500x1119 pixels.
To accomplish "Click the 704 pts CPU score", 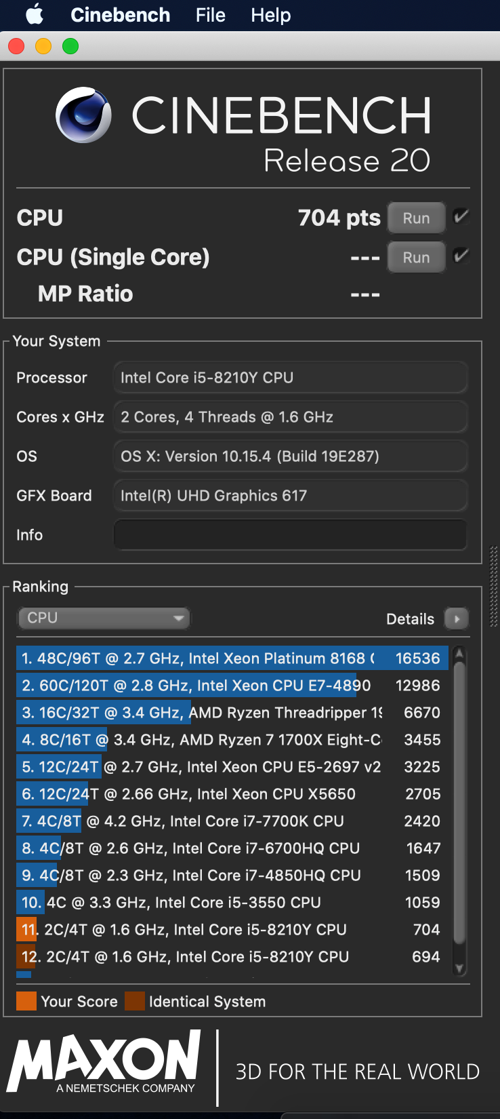I will click(339, 218).
